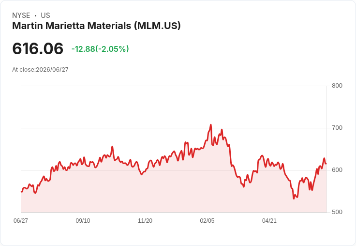Screen dimensions: 356x246
Task: Select the US market label
Action: (x=45, y=15)
